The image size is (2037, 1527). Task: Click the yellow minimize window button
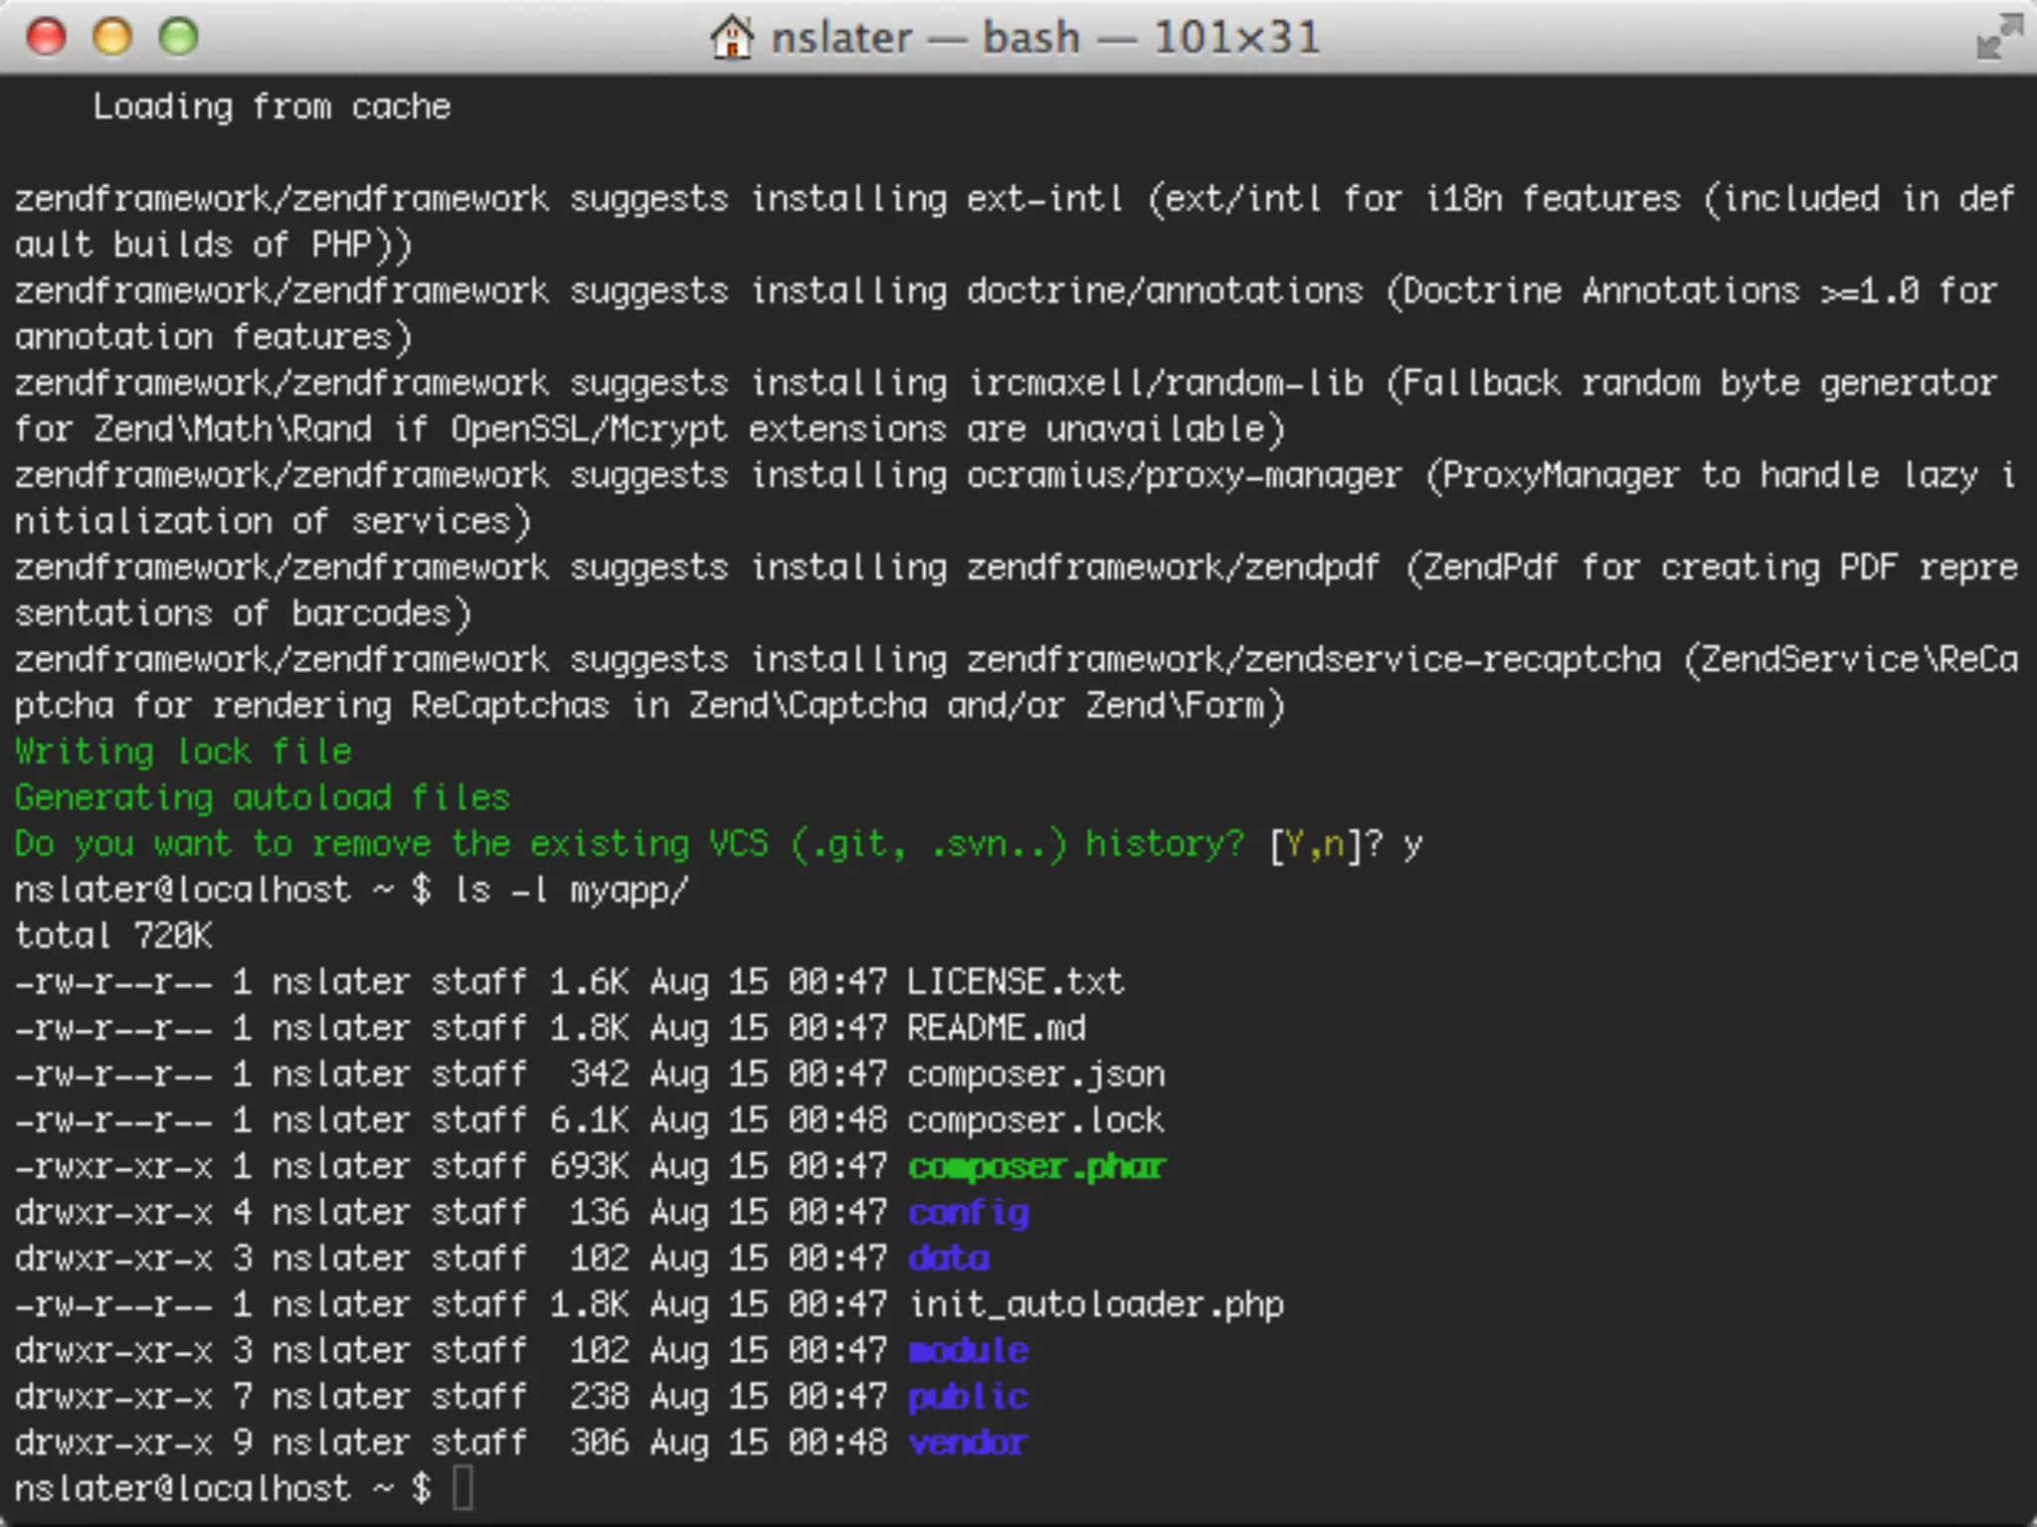[x=112, y=38]
